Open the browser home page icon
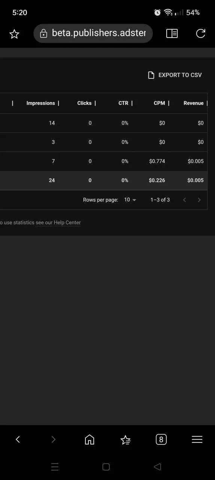215x480 pixels. pos(90,439)
